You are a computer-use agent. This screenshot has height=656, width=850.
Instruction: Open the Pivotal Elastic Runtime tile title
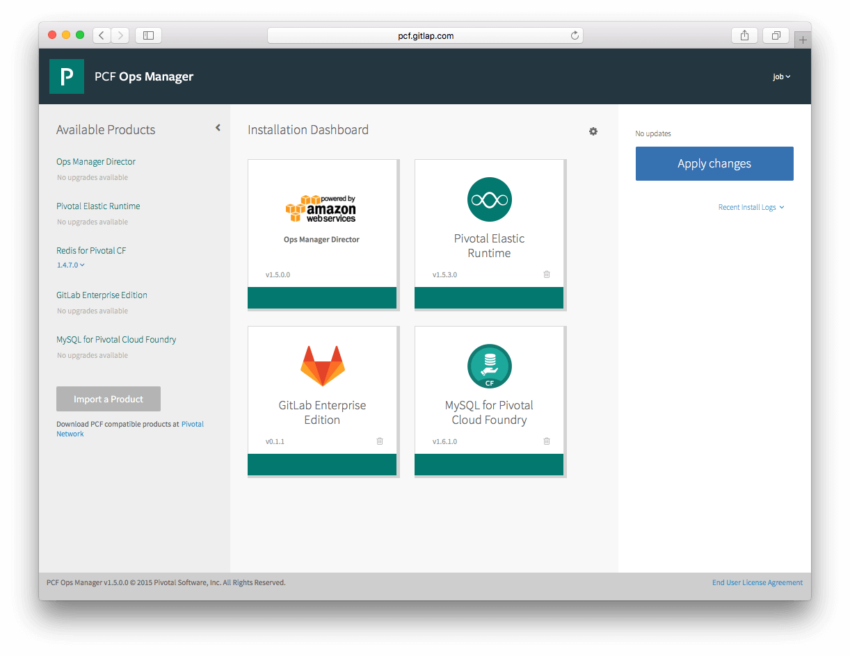[490, 246]
